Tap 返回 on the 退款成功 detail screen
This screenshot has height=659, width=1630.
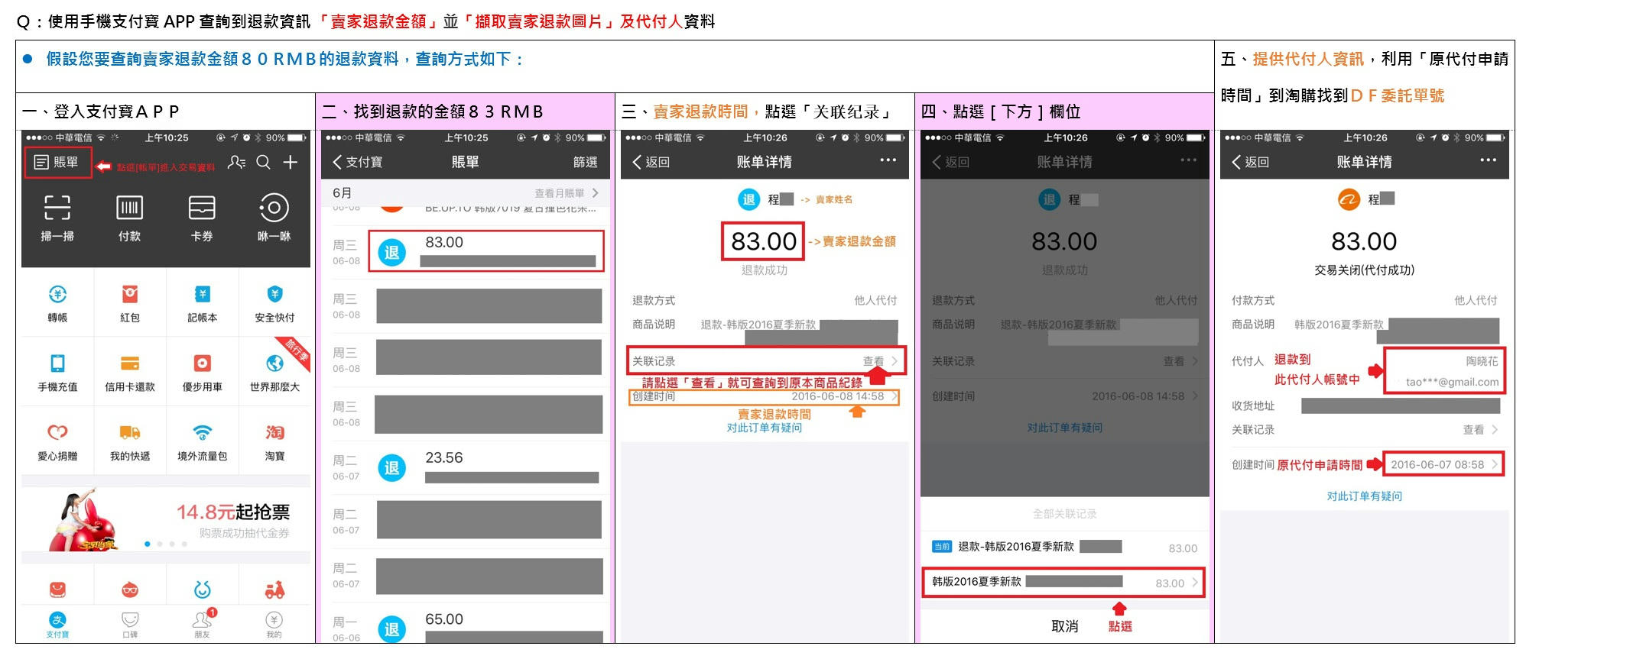click(x=651, y=162)
